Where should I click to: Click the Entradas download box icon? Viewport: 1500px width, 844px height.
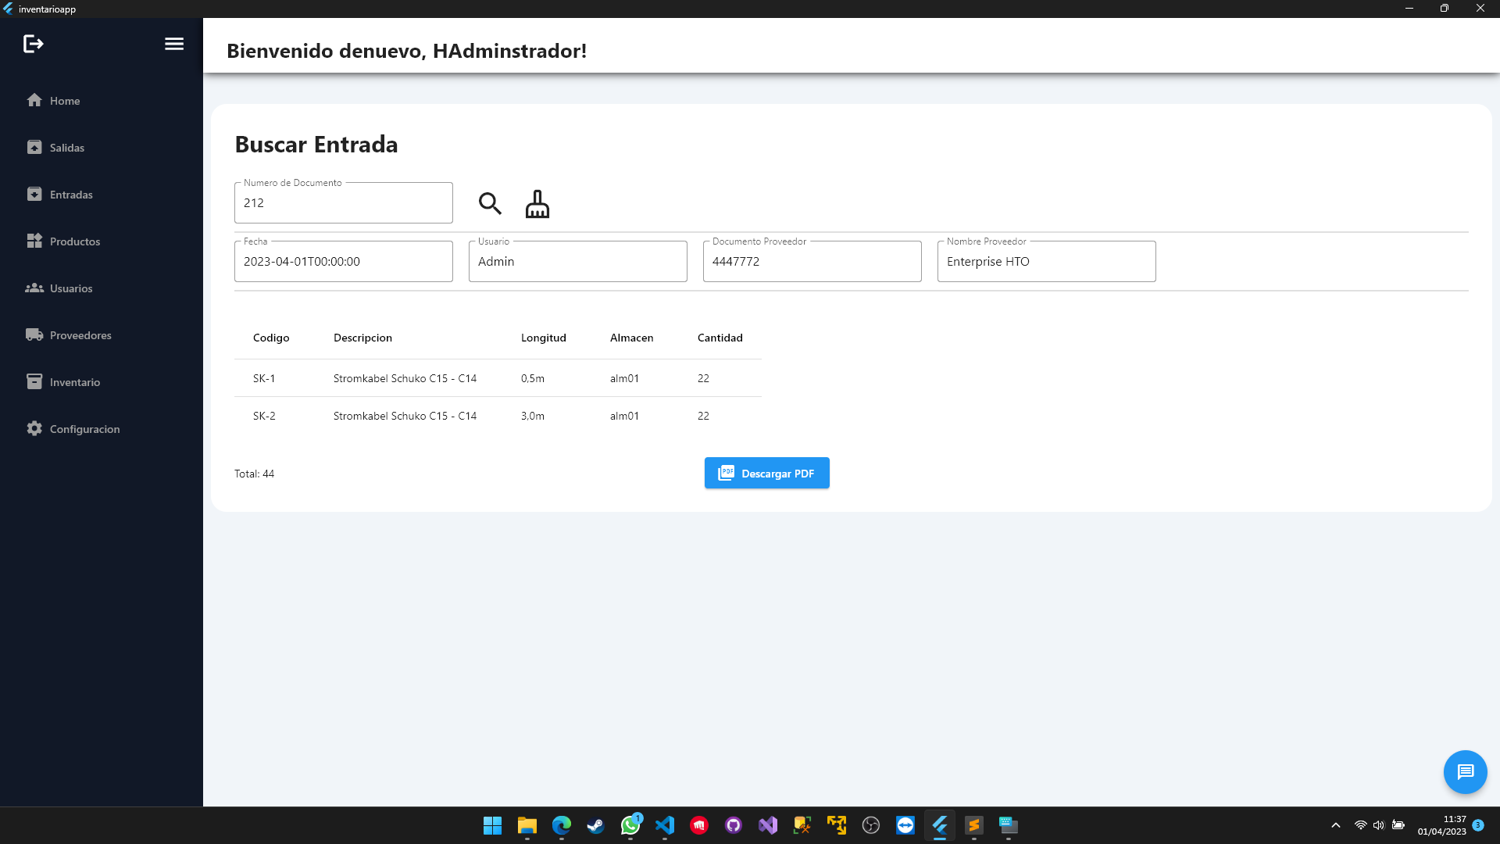point(34,194)
